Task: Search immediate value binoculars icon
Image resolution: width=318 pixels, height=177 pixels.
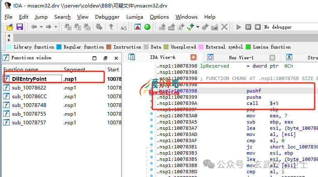Action: point(68,27)
